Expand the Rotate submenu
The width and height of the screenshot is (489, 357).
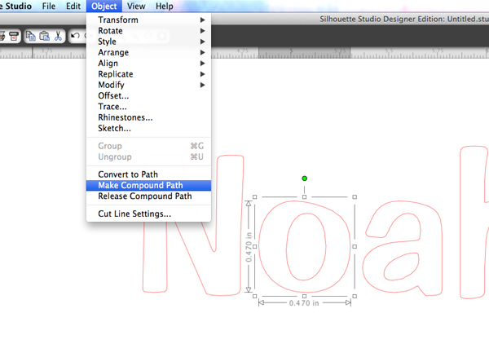[148, 31]
